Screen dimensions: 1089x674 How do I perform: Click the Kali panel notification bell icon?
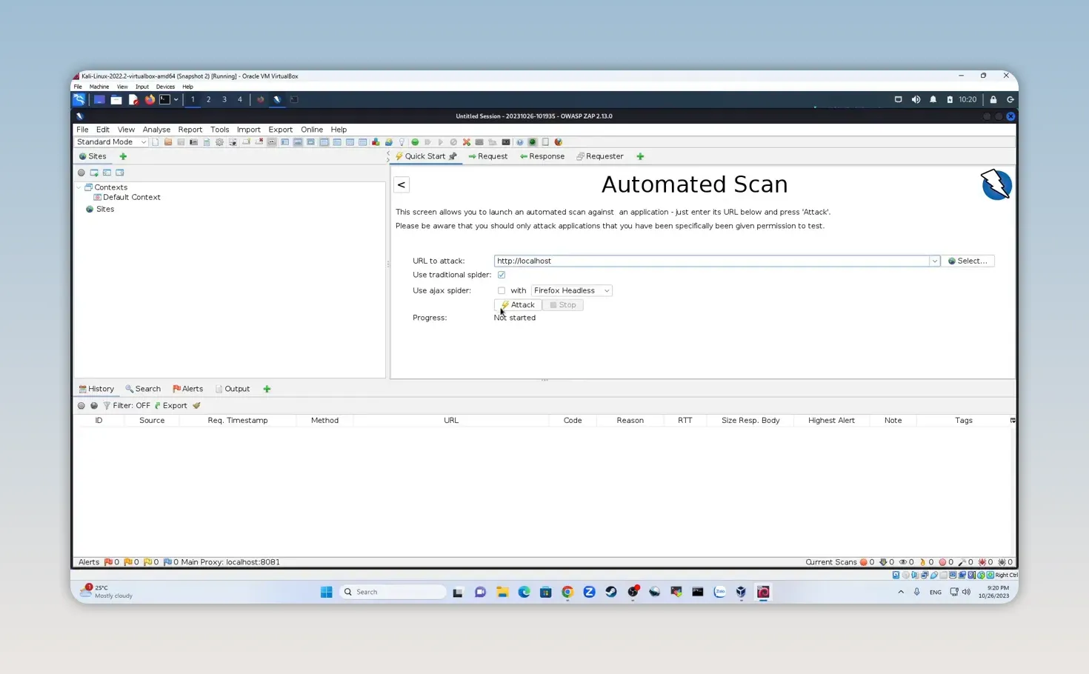pos(933,99)
